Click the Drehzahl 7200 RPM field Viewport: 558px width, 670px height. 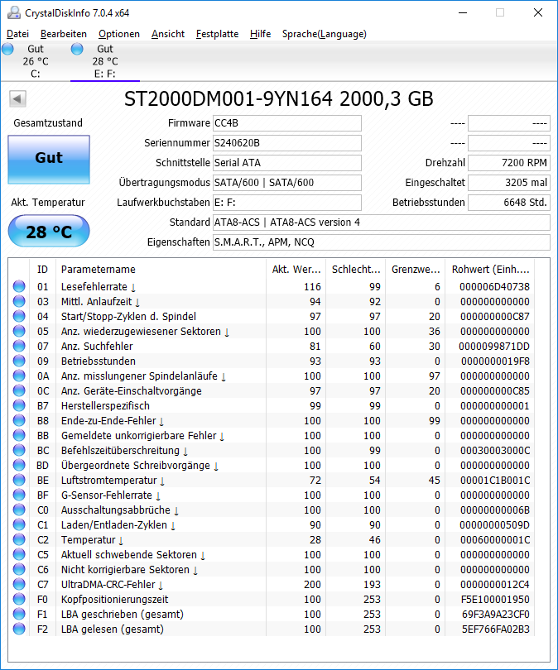(509, 163)
